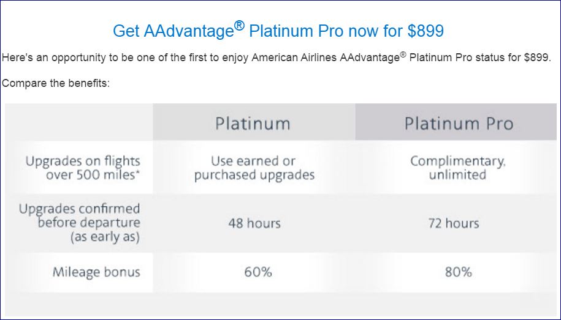Screen dimensions: 561x320
Task: Click the empty top-left table header cell
Action: (78, 122)
